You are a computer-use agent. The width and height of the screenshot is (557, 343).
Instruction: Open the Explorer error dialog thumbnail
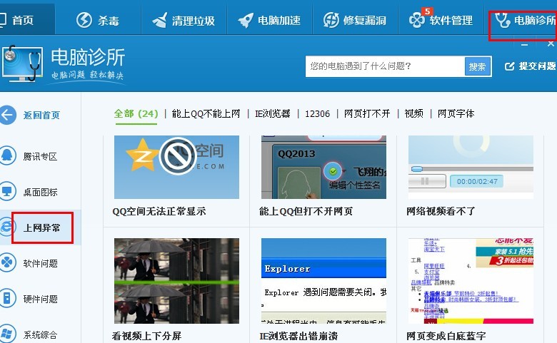[x=323, y=280]
